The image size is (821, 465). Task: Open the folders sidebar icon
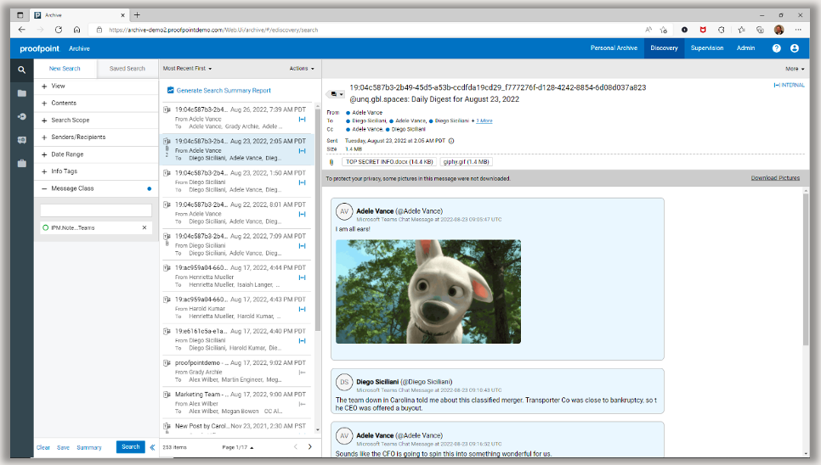21,93
